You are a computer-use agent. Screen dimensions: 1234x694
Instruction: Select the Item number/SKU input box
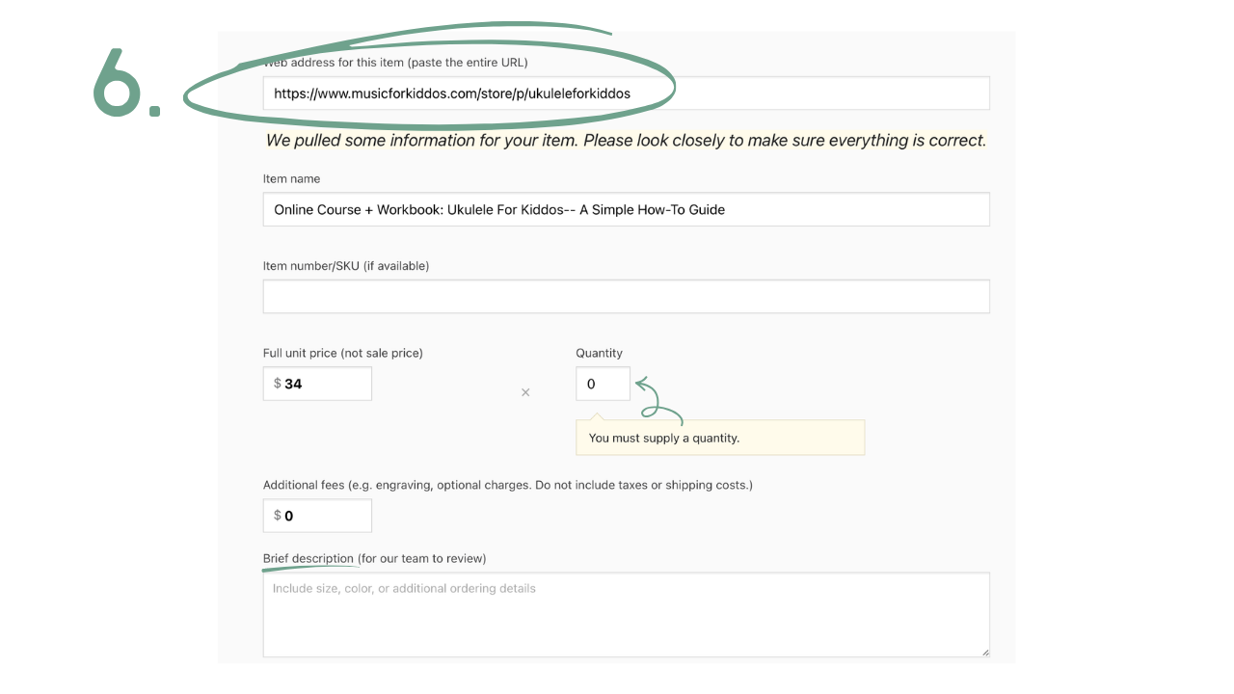pyautogui.click(x=626, y=296)
